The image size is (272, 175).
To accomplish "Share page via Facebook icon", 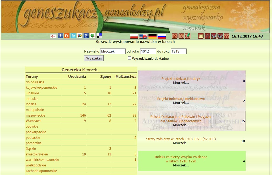I will 60,36.
